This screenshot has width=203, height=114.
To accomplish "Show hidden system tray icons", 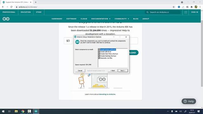I will click(168, 111).
